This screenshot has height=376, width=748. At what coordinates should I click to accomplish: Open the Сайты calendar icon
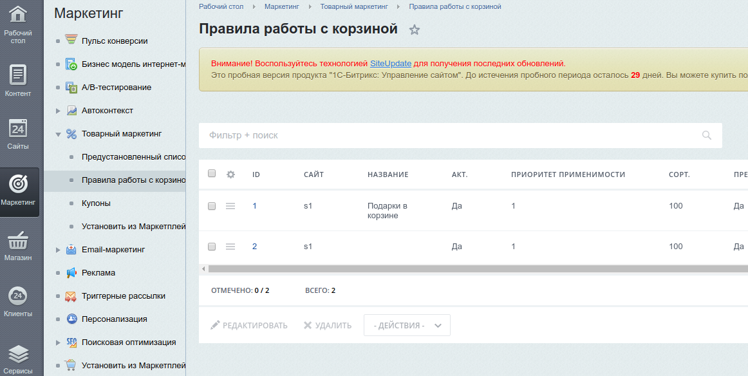(18, 128)
